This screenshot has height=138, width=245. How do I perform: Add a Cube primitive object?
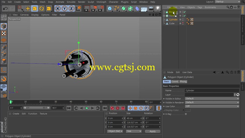(x=110, y=8)
